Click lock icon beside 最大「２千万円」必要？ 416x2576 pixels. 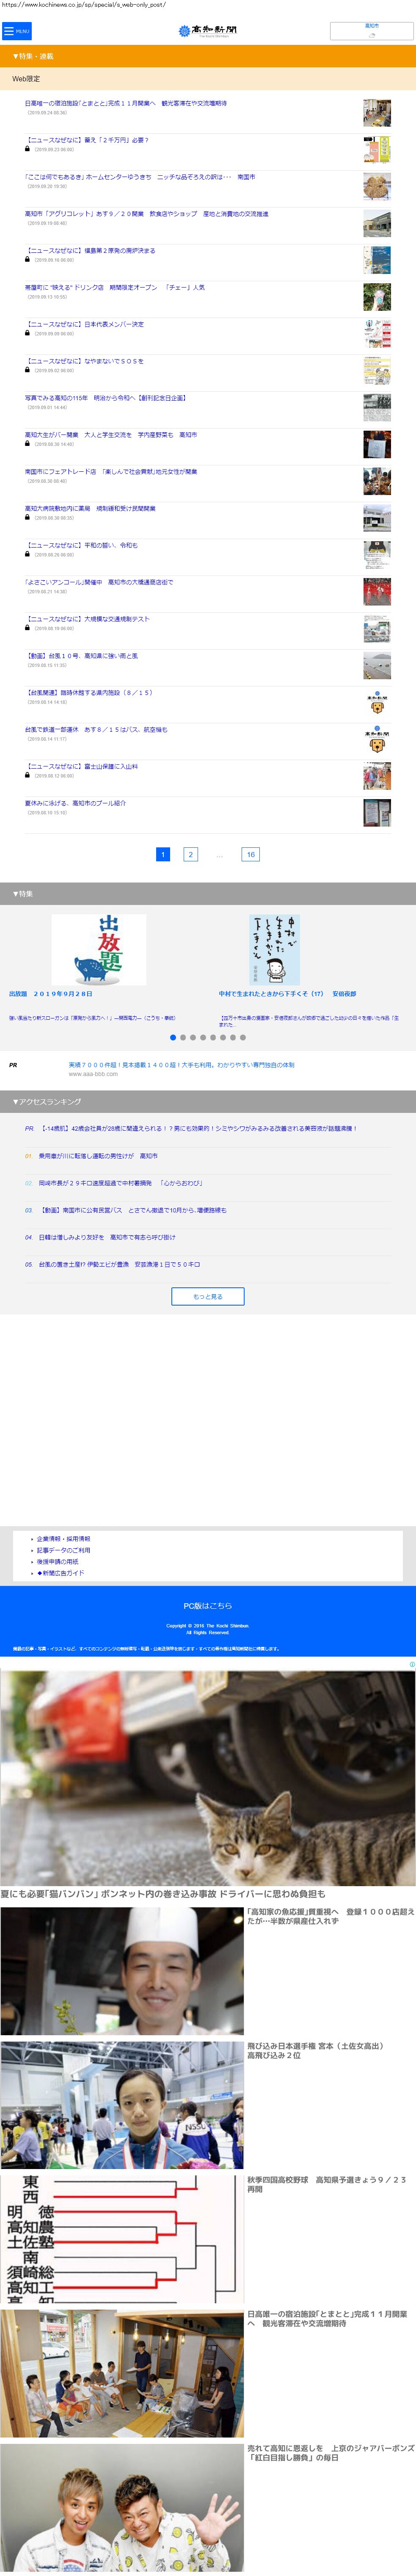28,149
